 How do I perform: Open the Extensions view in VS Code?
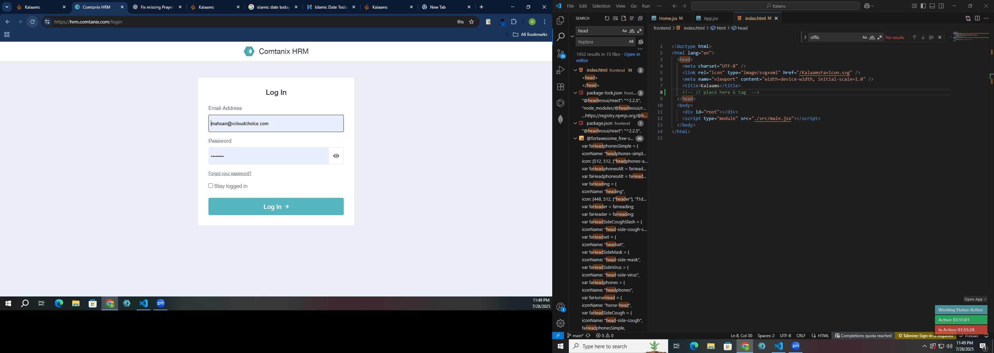tap(560, 87)
